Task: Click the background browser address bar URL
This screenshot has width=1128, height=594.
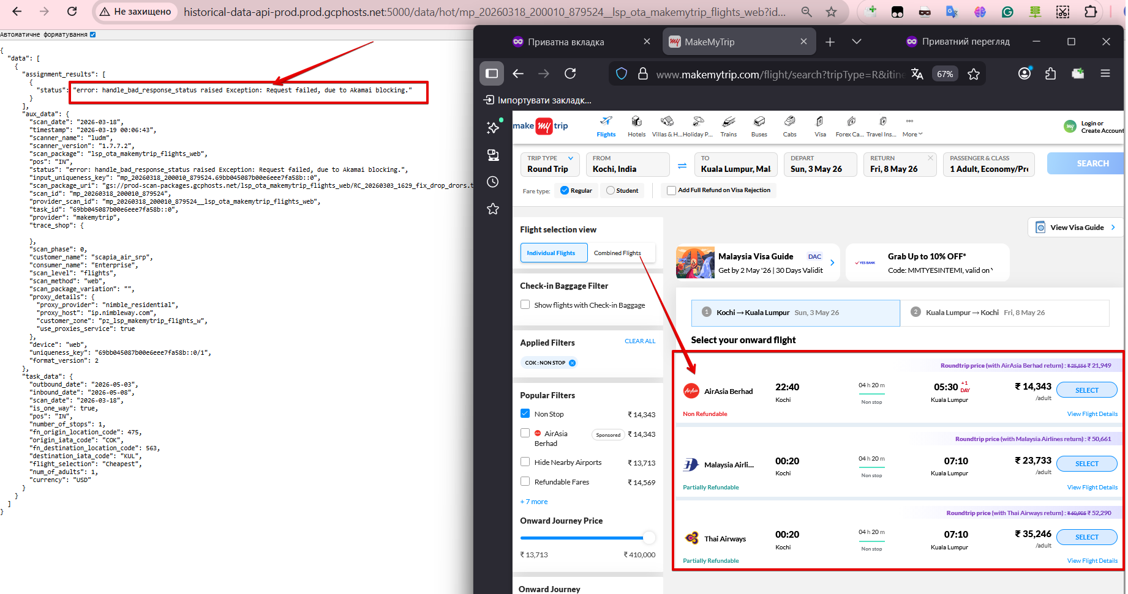Action: (484, 12)
